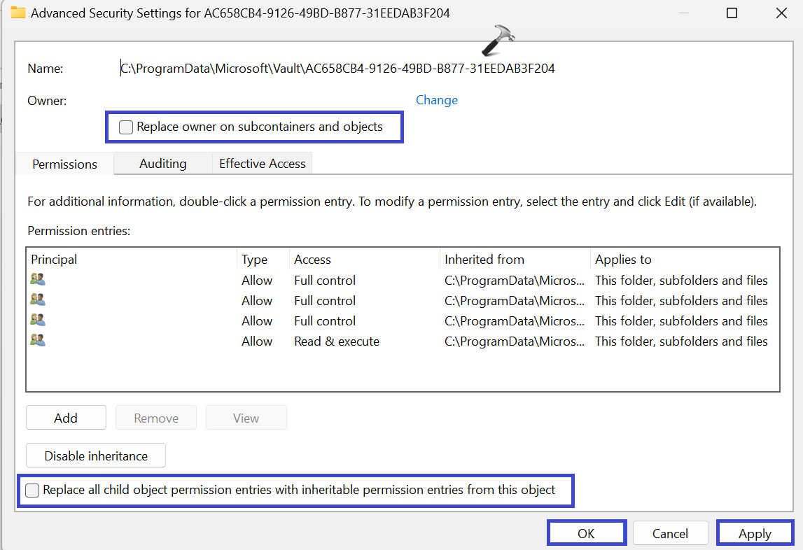The height and width of the screenshot is (550, 803).
Task: Click the folder icon in the title bar
Action: coord(18,13)
